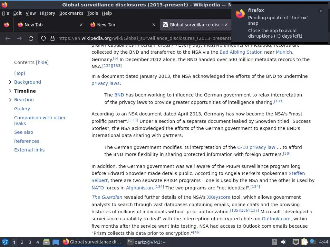Open the file manager icon in taskbar
330x247 pixels.
[x=46, y=242]
